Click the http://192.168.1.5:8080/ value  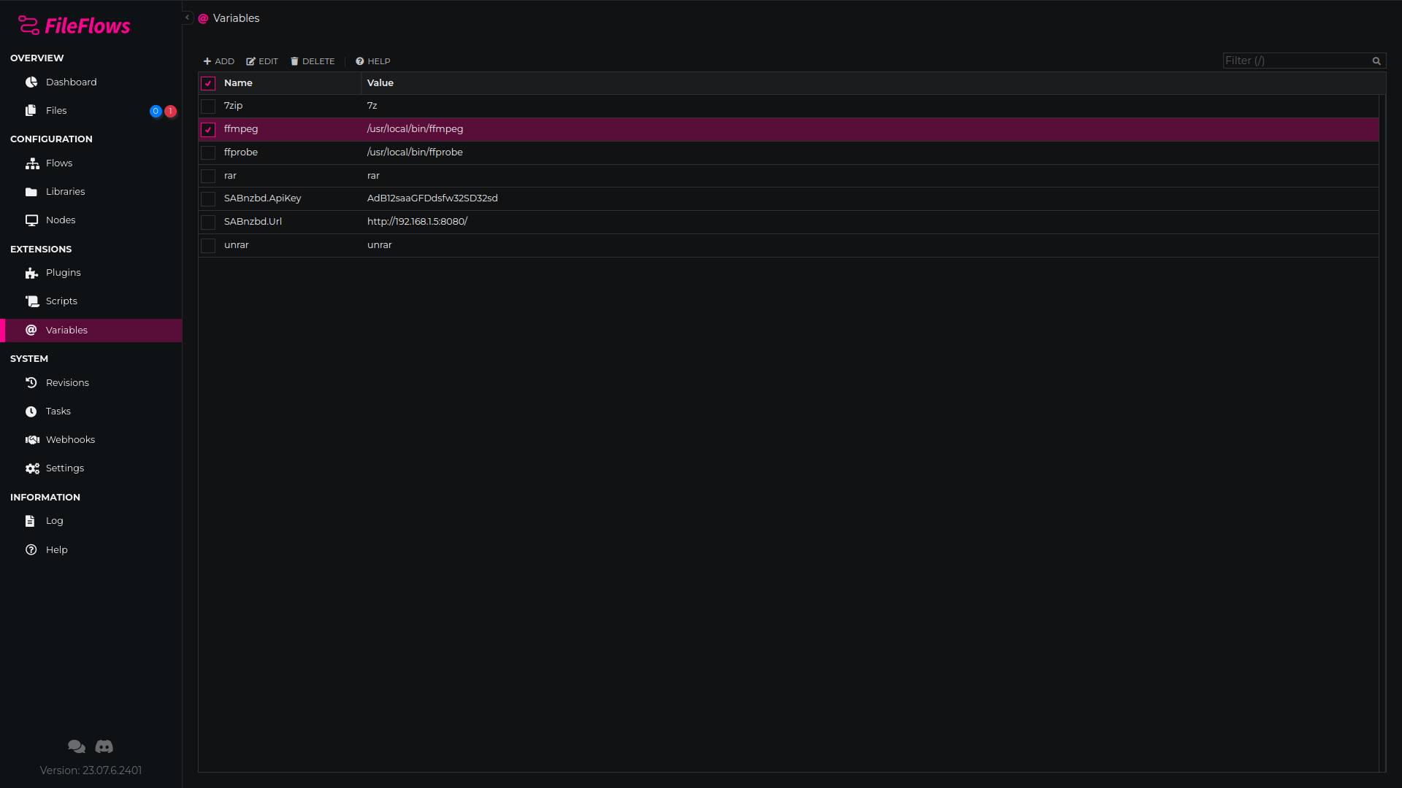tap(417, 221)
